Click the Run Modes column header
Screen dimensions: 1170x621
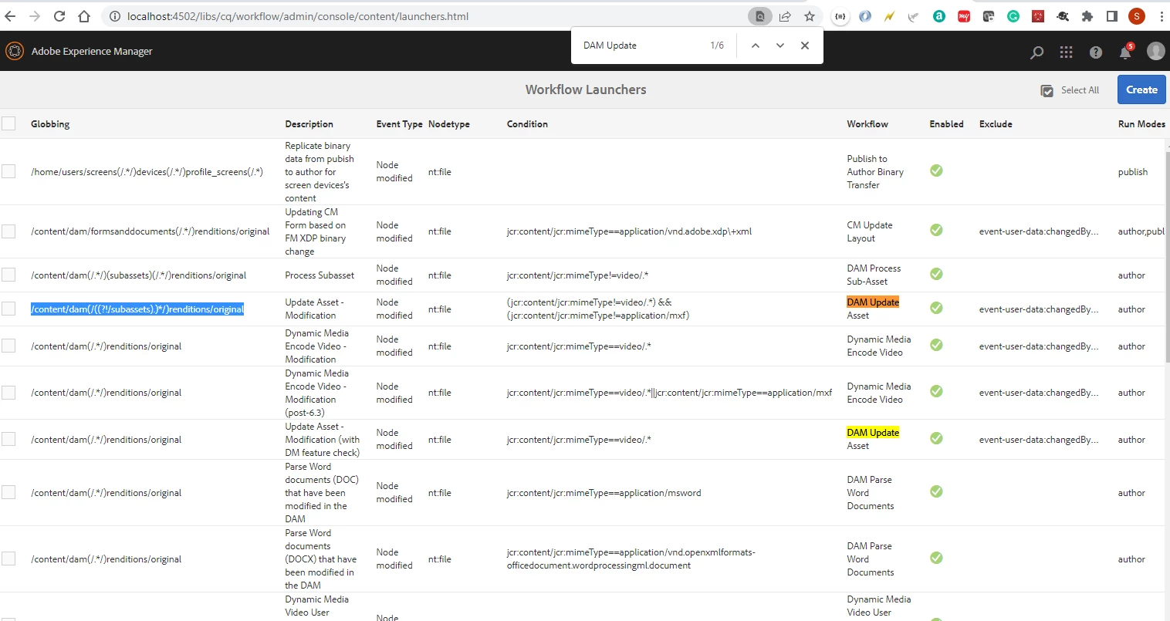pyautogui.click(x=1141, y=124)
